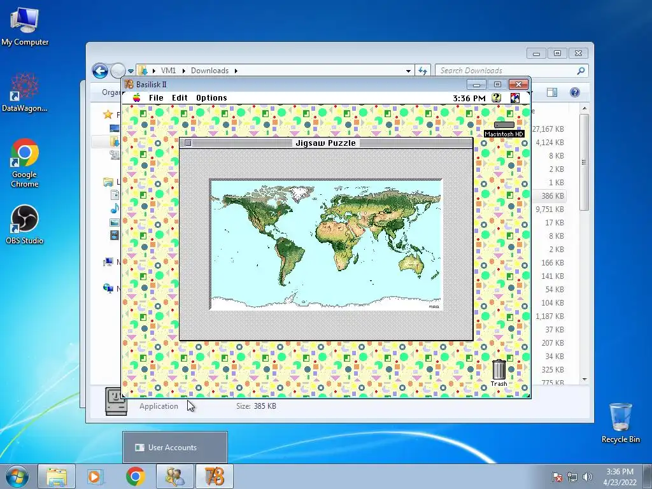Image resolution: width=652 pixels, height=489 pixels.
Task: Click the Jigsaw Puzzle window close box
Action: point(188,143)
